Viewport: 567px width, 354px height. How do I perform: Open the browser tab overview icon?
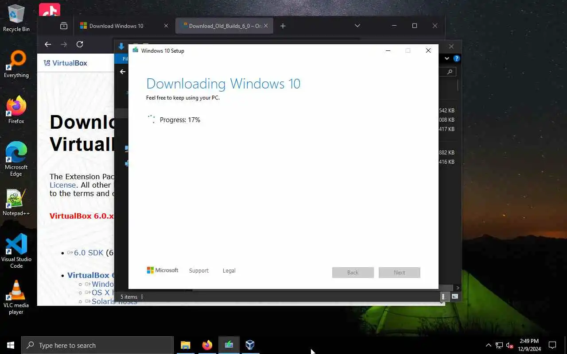pyautogui.click(x=64, y=26)
